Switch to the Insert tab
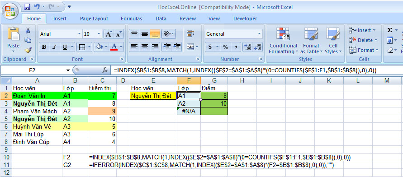This screenshot has width=403, height=177. click(60, 19)
